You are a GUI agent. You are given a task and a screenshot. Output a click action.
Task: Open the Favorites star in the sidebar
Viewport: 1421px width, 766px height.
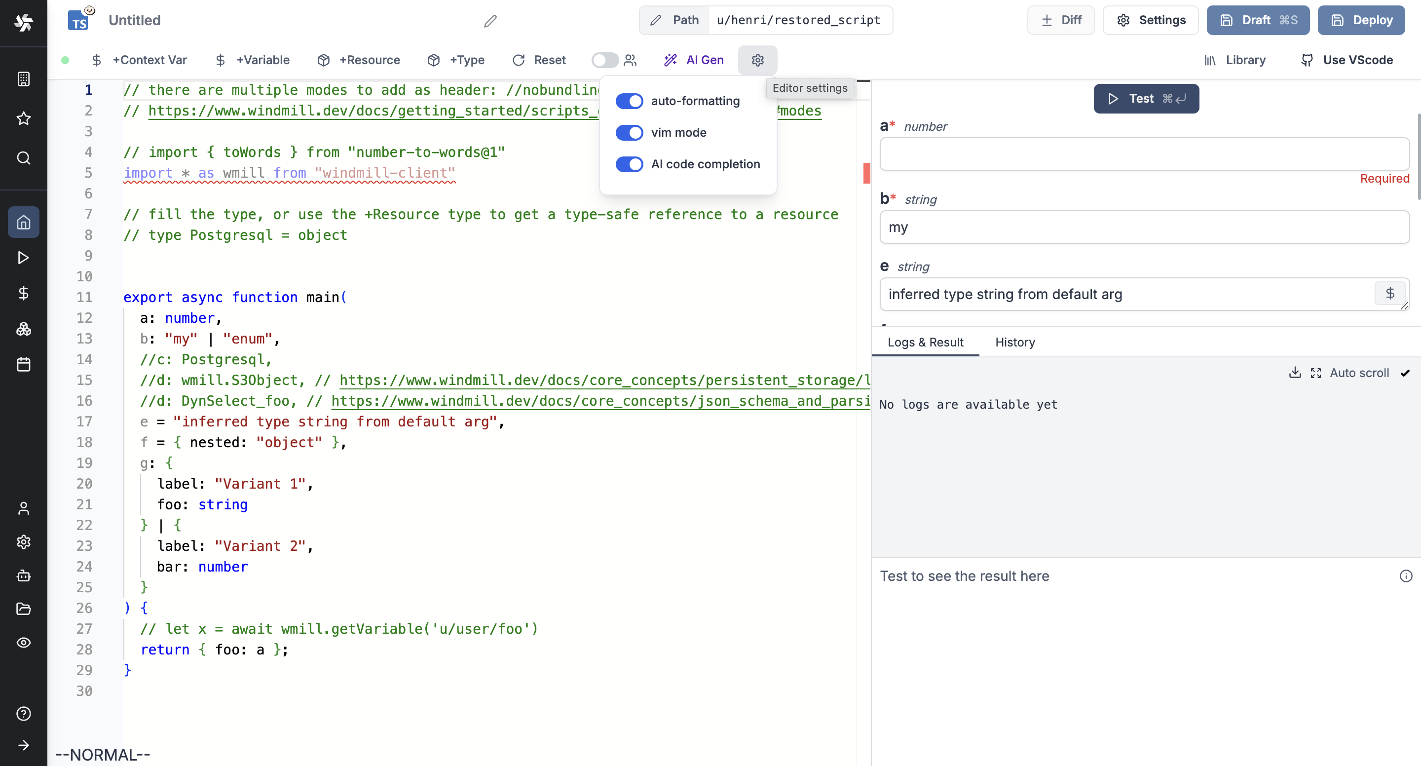pyautogui.click(x=23, y=118)
